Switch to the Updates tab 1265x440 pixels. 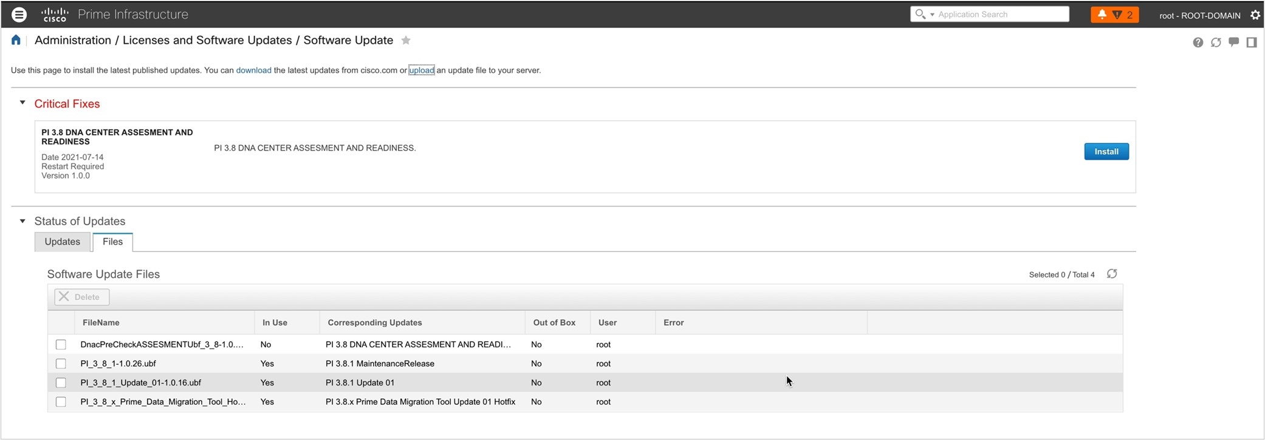[62, 242]
